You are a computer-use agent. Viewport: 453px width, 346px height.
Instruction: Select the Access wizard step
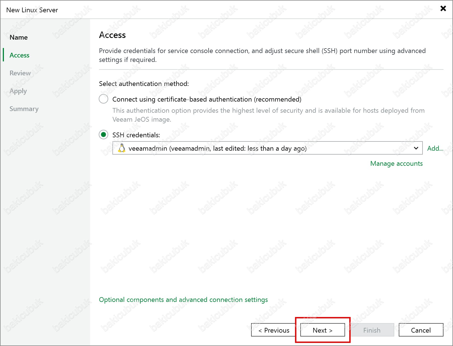tap(19, 55)
